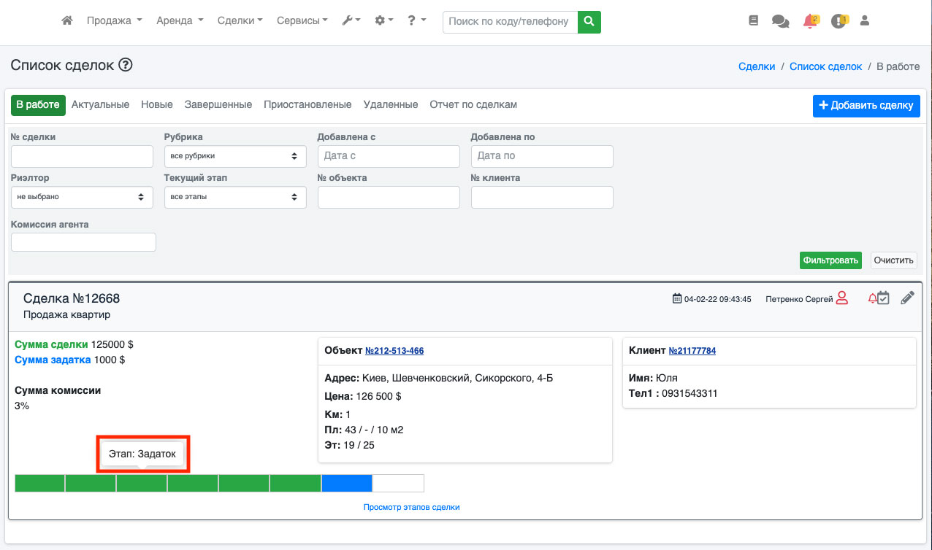
Task: Click the Комиссия агента input field
Action: click(83, 242)
